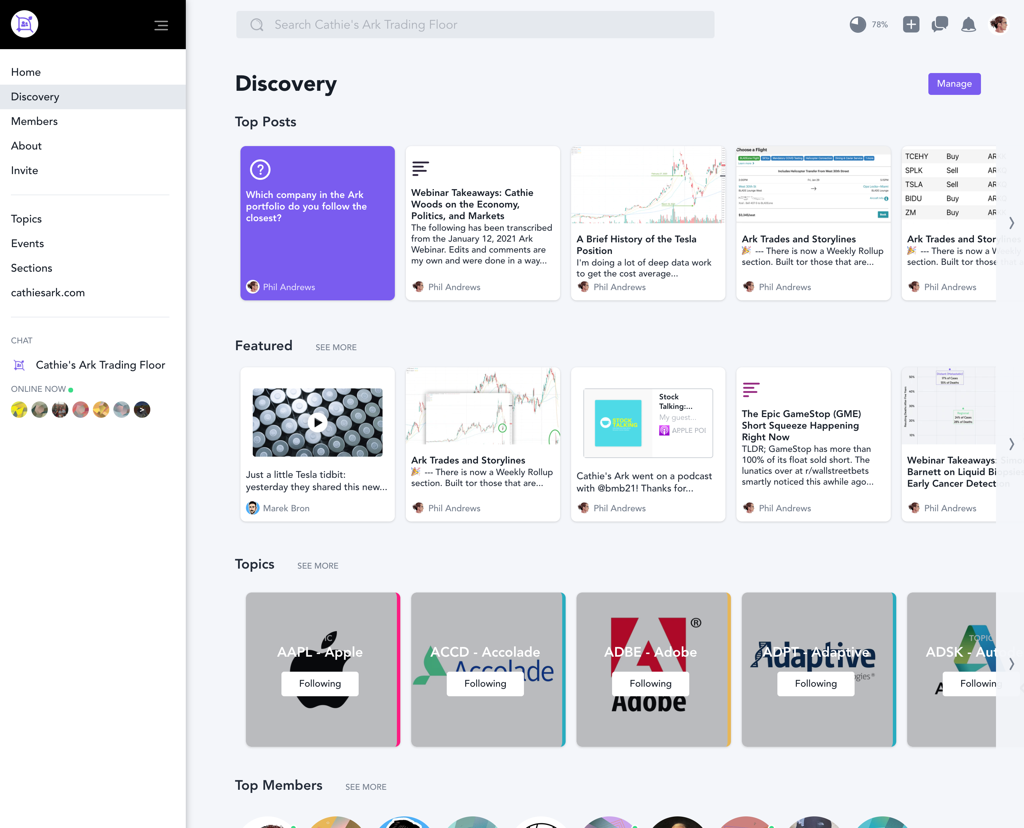
Task: Toggle Following on AAPL - Apple topic
Action: coord(320,684)
